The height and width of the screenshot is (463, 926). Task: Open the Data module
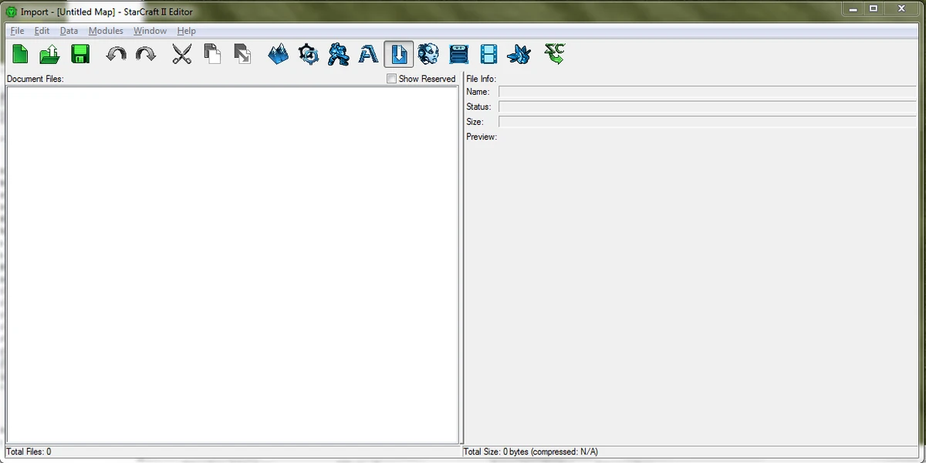pyautogui.click(x=338, y=54)
